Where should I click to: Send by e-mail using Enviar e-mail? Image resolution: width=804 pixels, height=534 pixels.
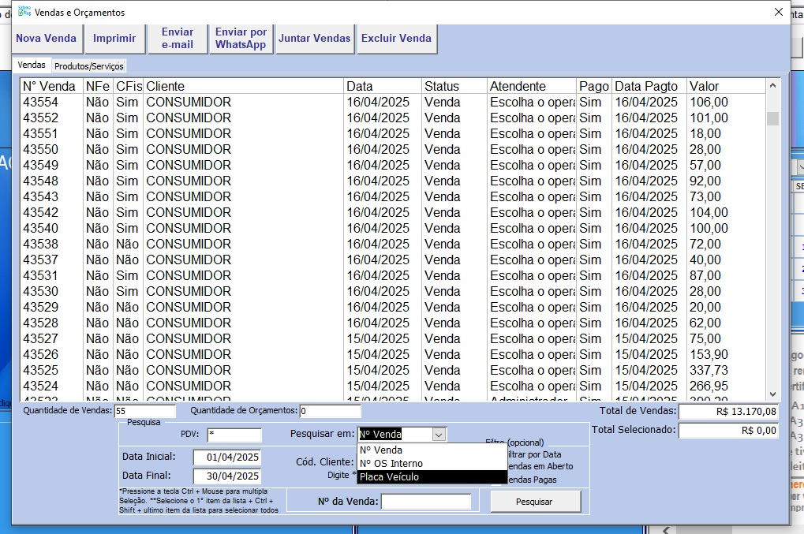tap(178, 39)
